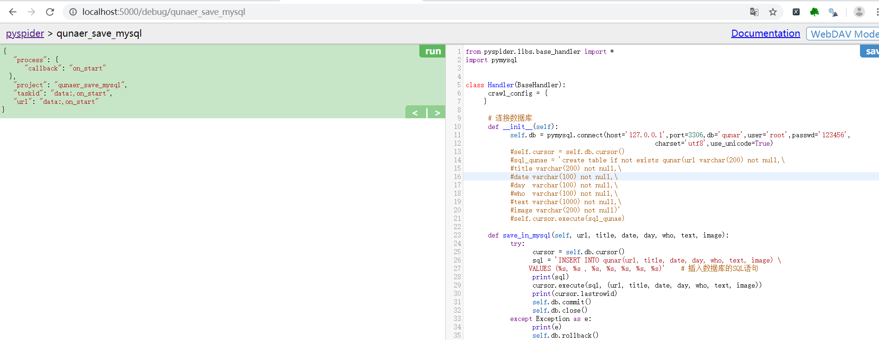Click the charset='utf8' continuation line
This screenshot has width=879, height=340.
[x=714, y=143]
